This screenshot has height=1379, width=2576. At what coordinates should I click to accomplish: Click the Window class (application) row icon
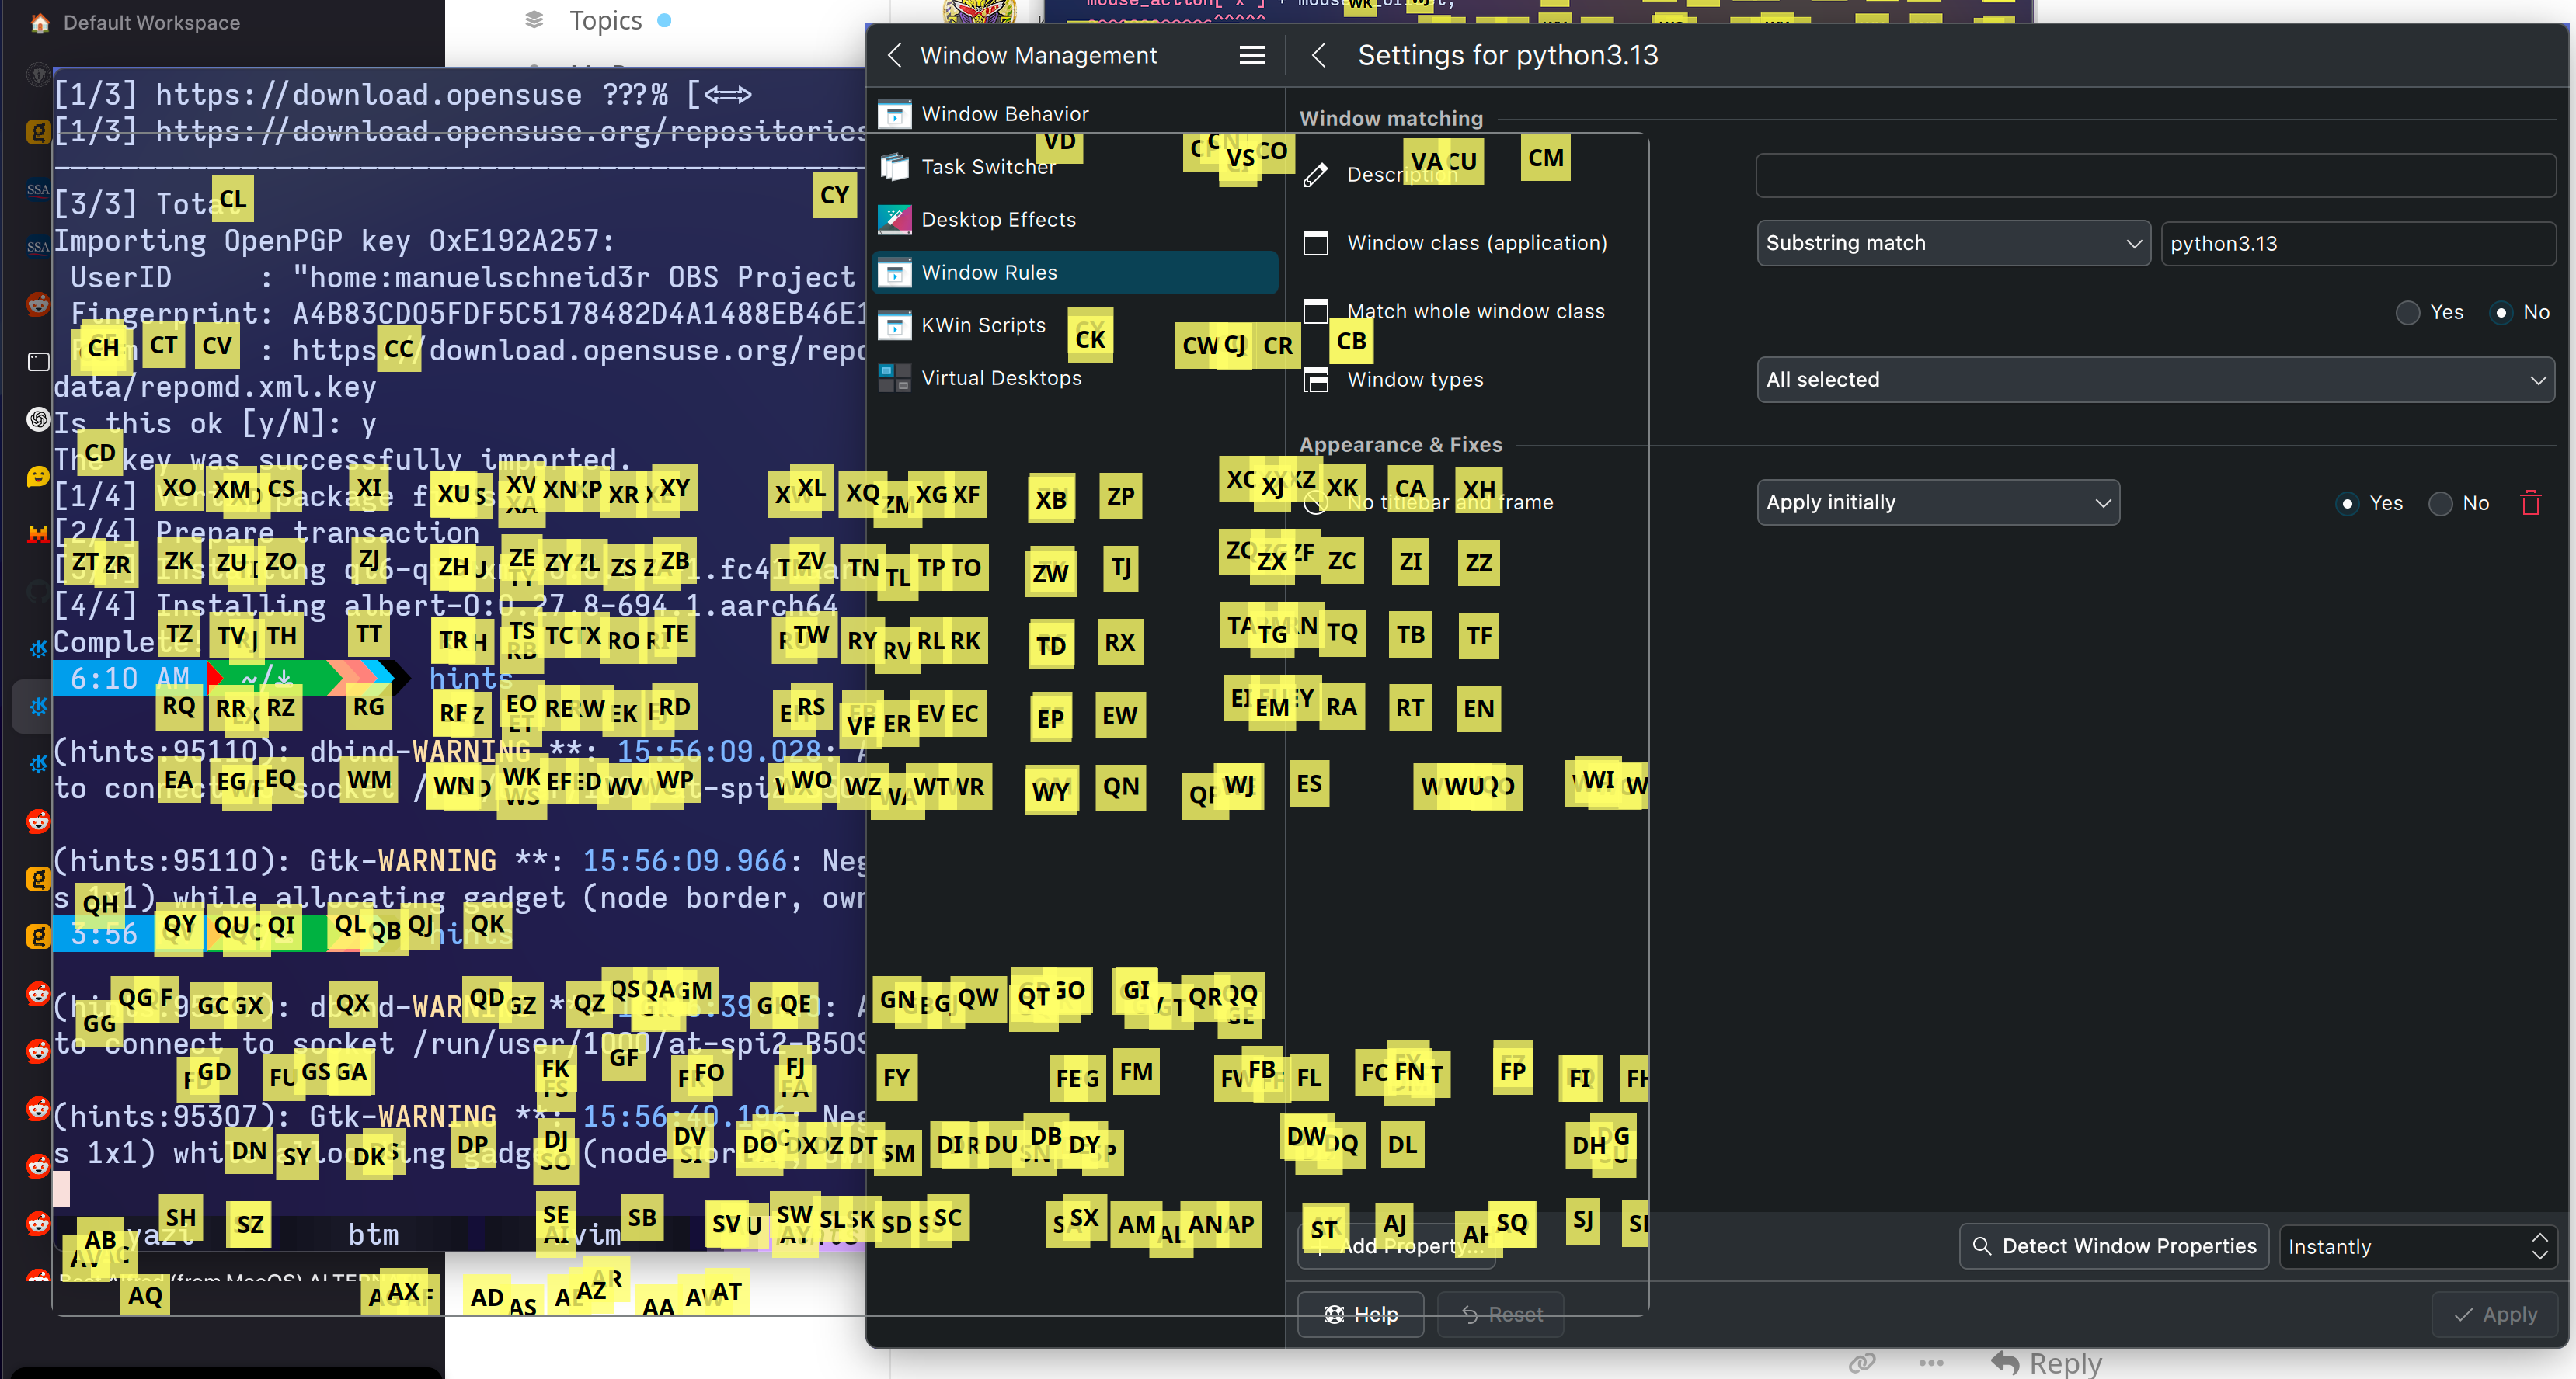click(1316, 243)
